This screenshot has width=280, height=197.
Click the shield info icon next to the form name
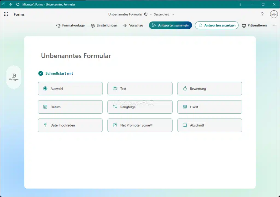coord(146,14)
